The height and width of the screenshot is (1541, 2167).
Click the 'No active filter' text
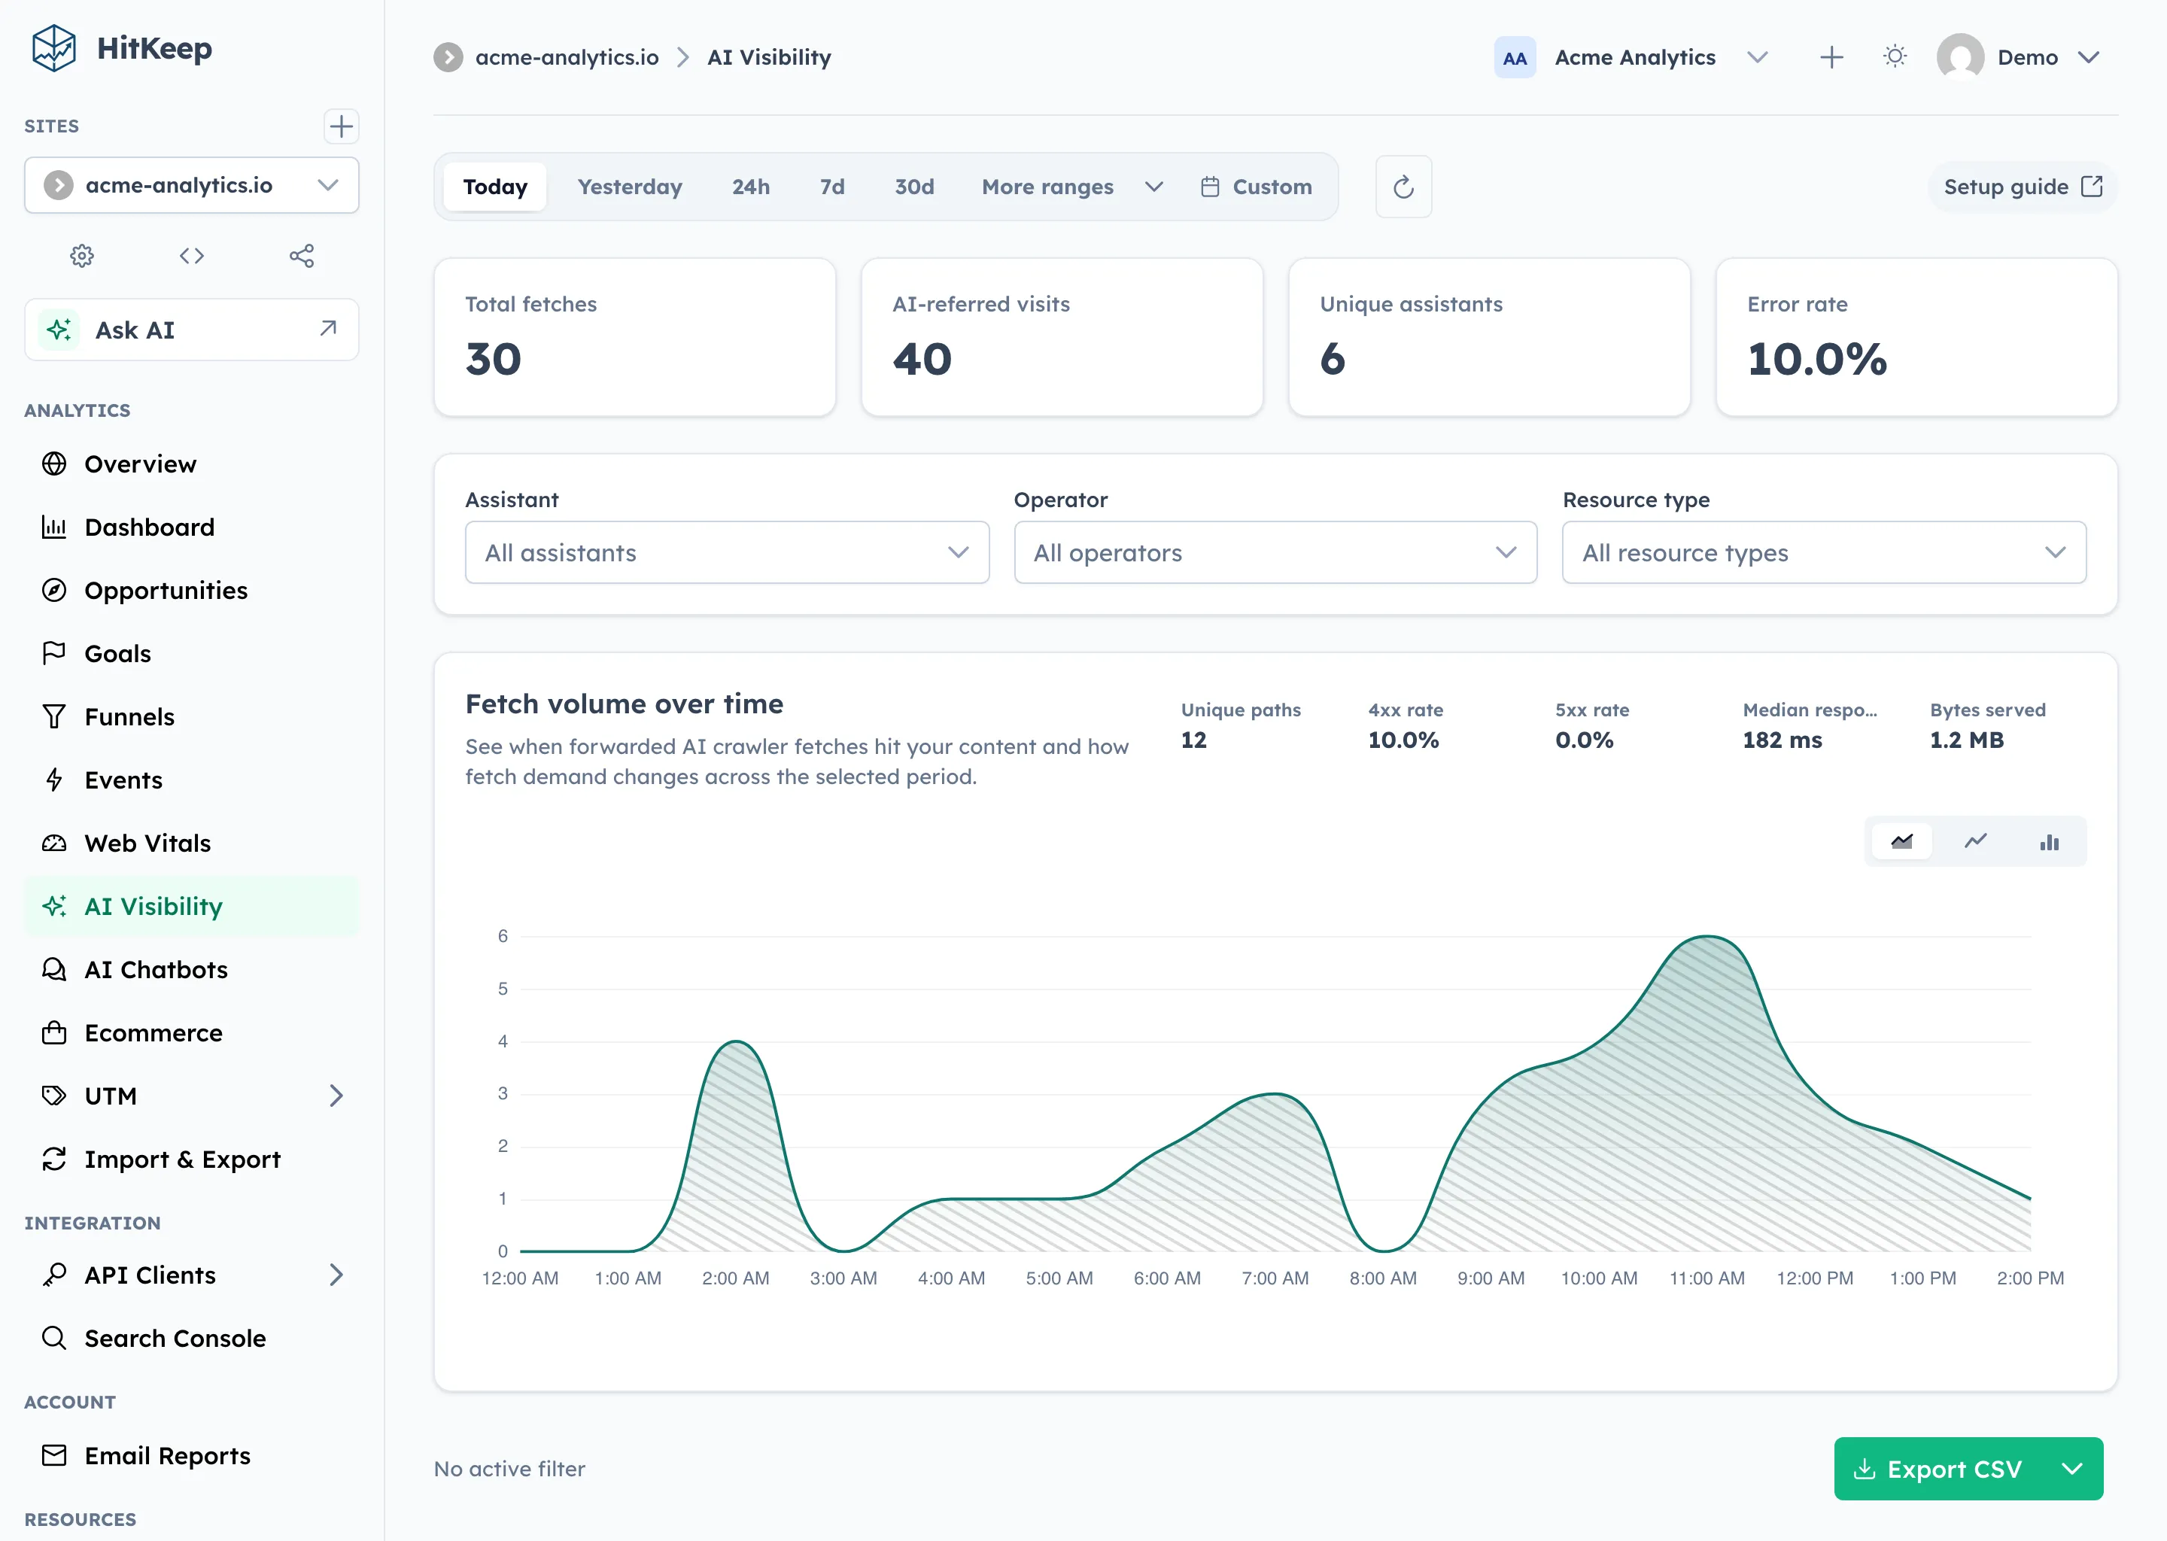[509, 1469]
